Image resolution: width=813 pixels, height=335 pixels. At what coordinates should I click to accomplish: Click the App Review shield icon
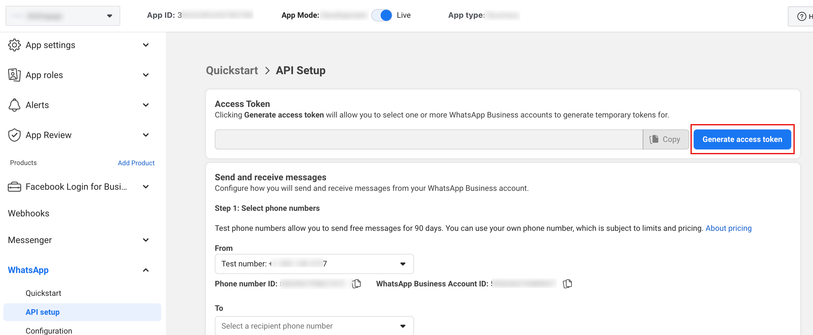point(14,135)
